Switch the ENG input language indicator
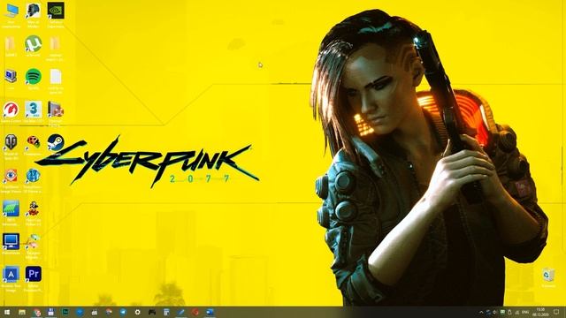 click(525, 312)
